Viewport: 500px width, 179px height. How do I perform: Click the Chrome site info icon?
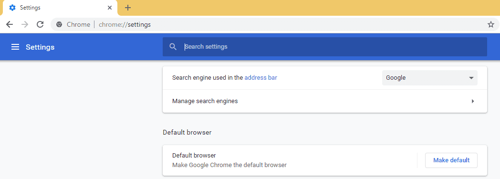tap(59, 24)
